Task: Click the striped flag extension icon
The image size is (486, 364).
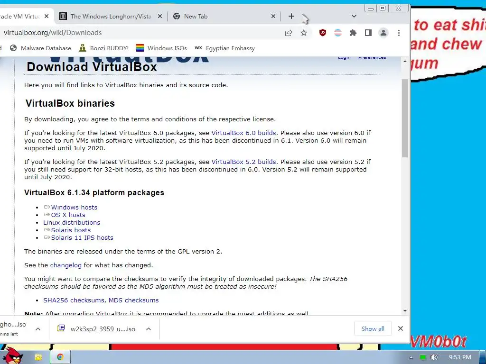Action: click(x=337, y=33)
